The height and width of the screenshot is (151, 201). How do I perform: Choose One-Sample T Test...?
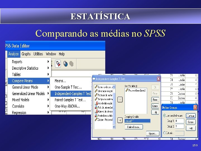coord(71,87)
